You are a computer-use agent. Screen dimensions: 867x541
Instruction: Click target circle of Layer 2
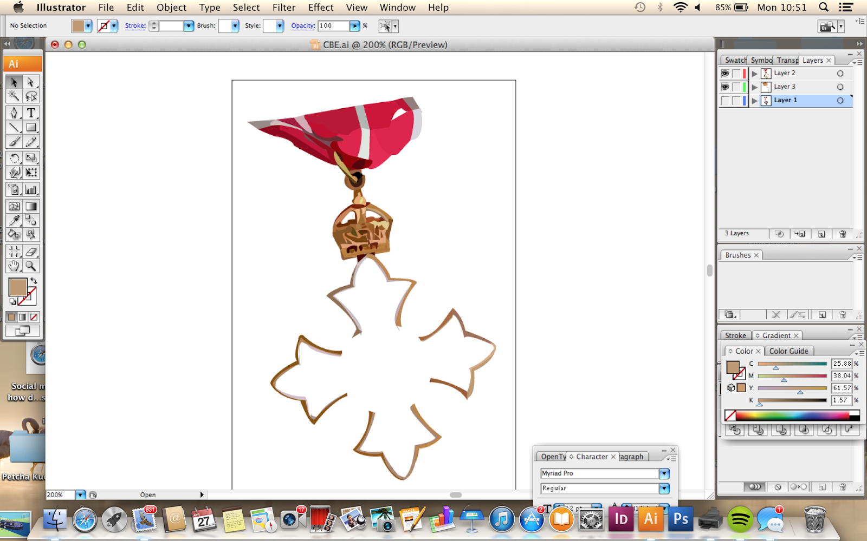click(x=840, y=73)
